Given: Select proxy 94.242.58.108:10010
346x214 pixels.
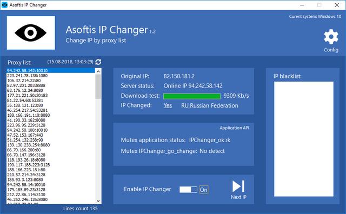Looking at the screenshot, I should click(x=51, y=130).
